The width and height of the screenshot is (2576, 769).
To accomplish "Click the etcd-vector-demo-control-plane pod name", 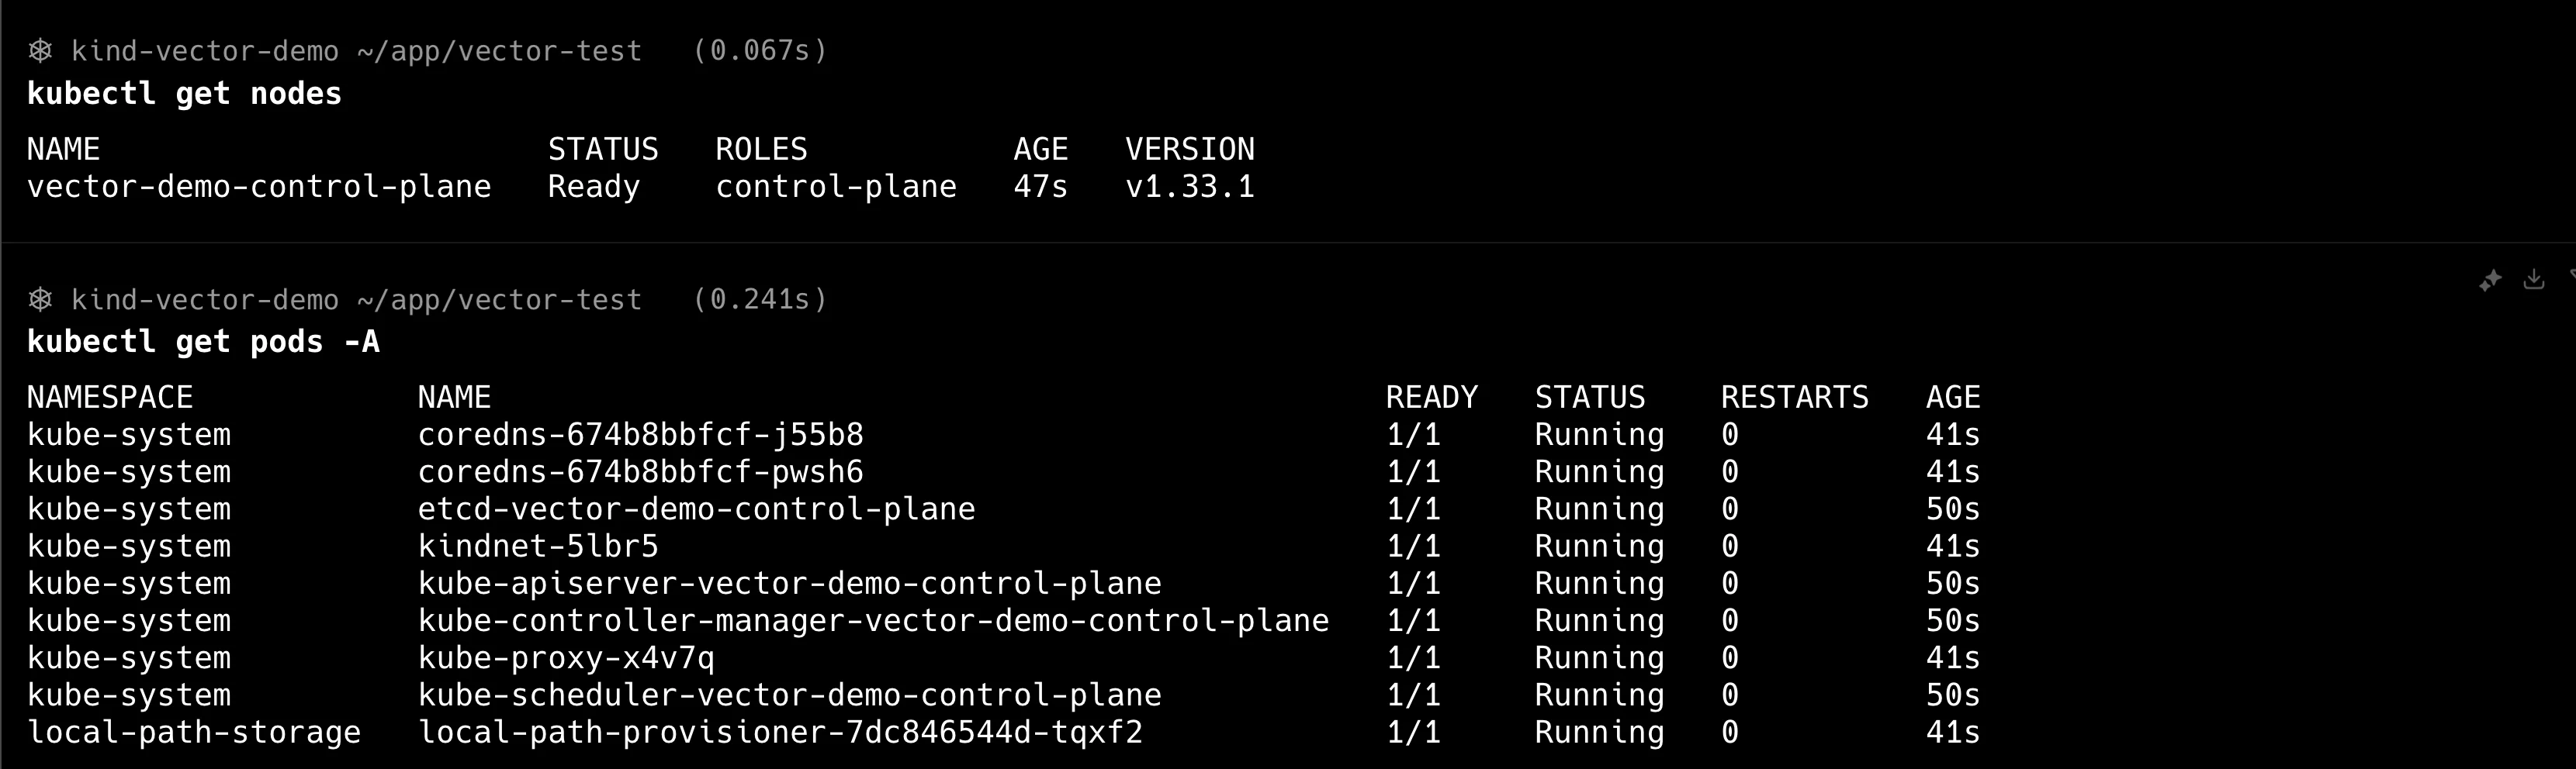I will click(696, 509).
